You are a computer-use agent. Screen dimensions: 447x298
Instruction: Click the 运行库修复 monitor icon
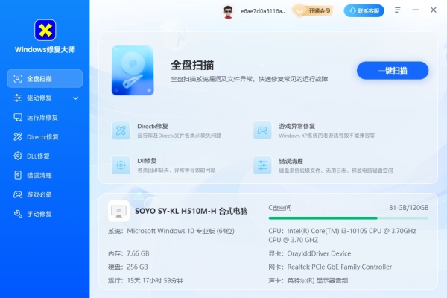coord(18,118)
